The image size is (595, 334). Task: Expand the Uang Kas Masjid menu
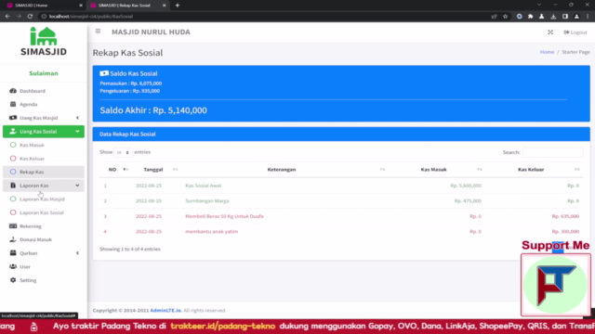point(44,118)
